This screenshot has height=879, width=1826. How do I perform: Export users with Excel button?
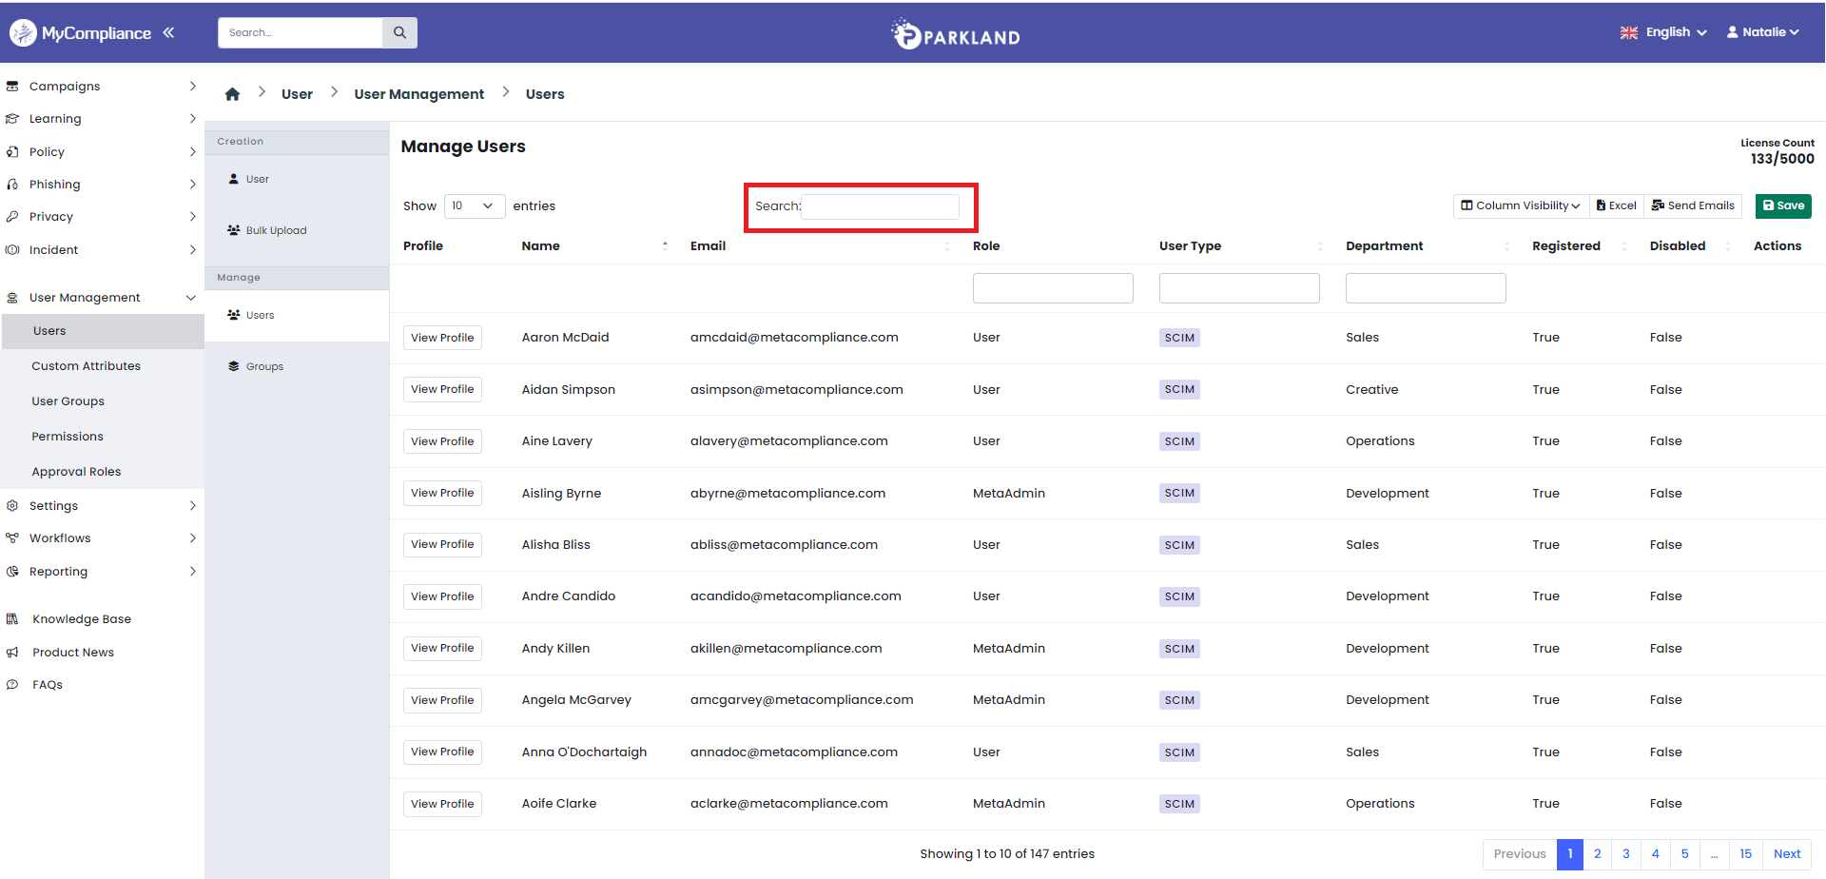click(x=1617, y=205)
